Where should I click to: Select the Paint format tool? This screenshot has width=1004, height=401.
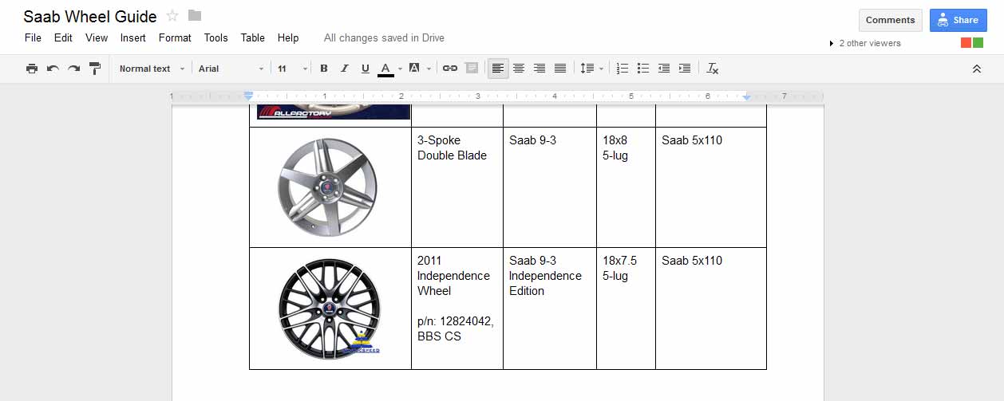[x=95, y=69]
